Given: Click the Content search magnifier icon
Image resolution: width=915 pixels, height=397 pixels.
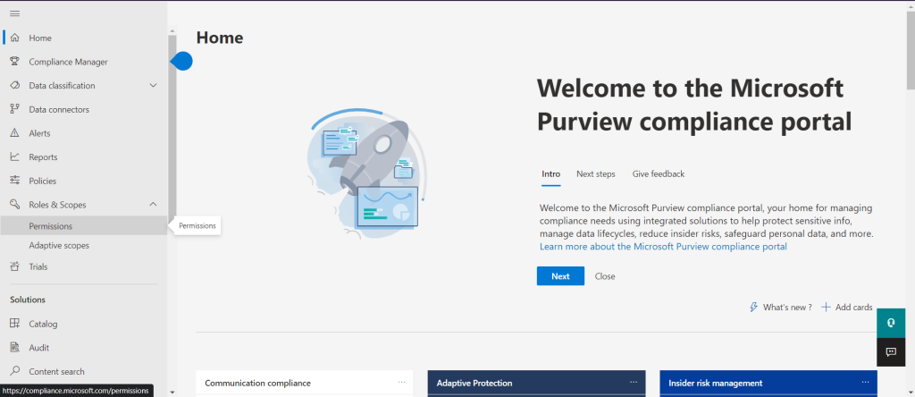Looking at the screenshot, I should 15,371.
